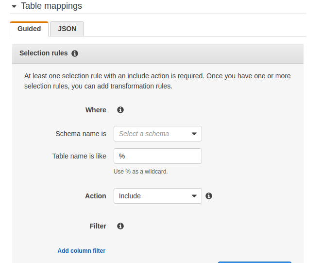Click the Selection rules panel title

point(43,53)
